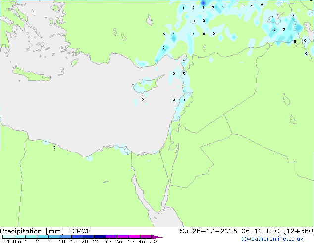The image size is (314, 243).
Task: Click the arrow tip beyond 50 on legend
Action: (157, 237)
